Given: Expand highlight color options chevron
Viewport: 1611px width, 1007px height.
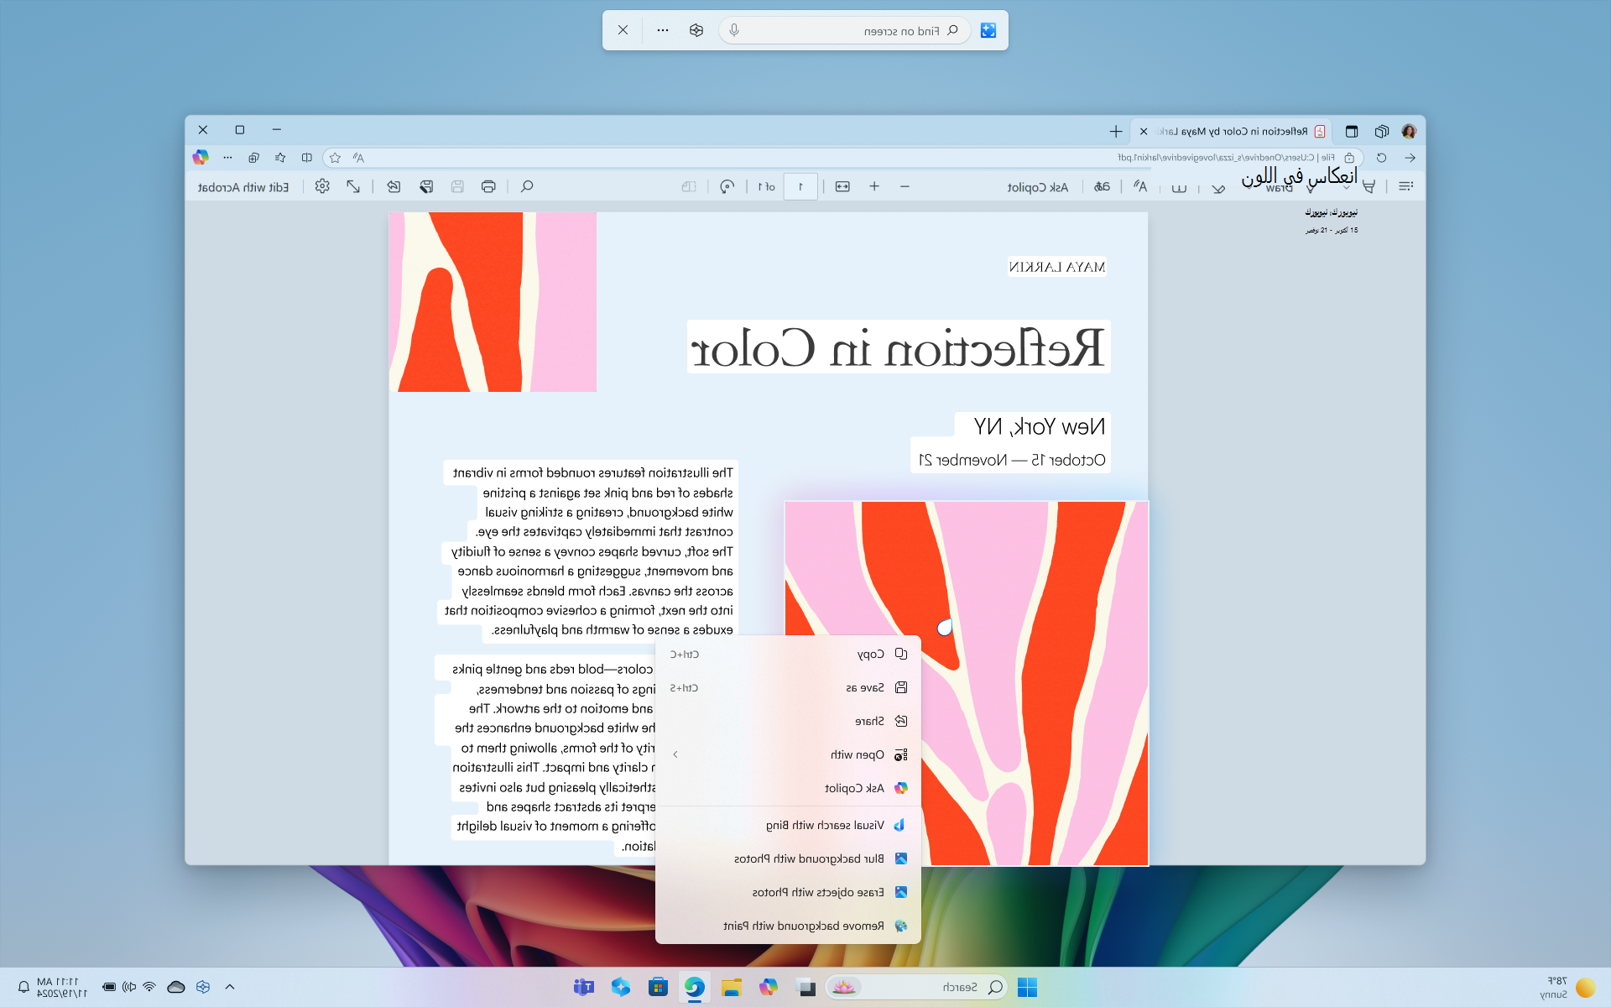Looking at the screenshot, I should tap(1347, 187).
